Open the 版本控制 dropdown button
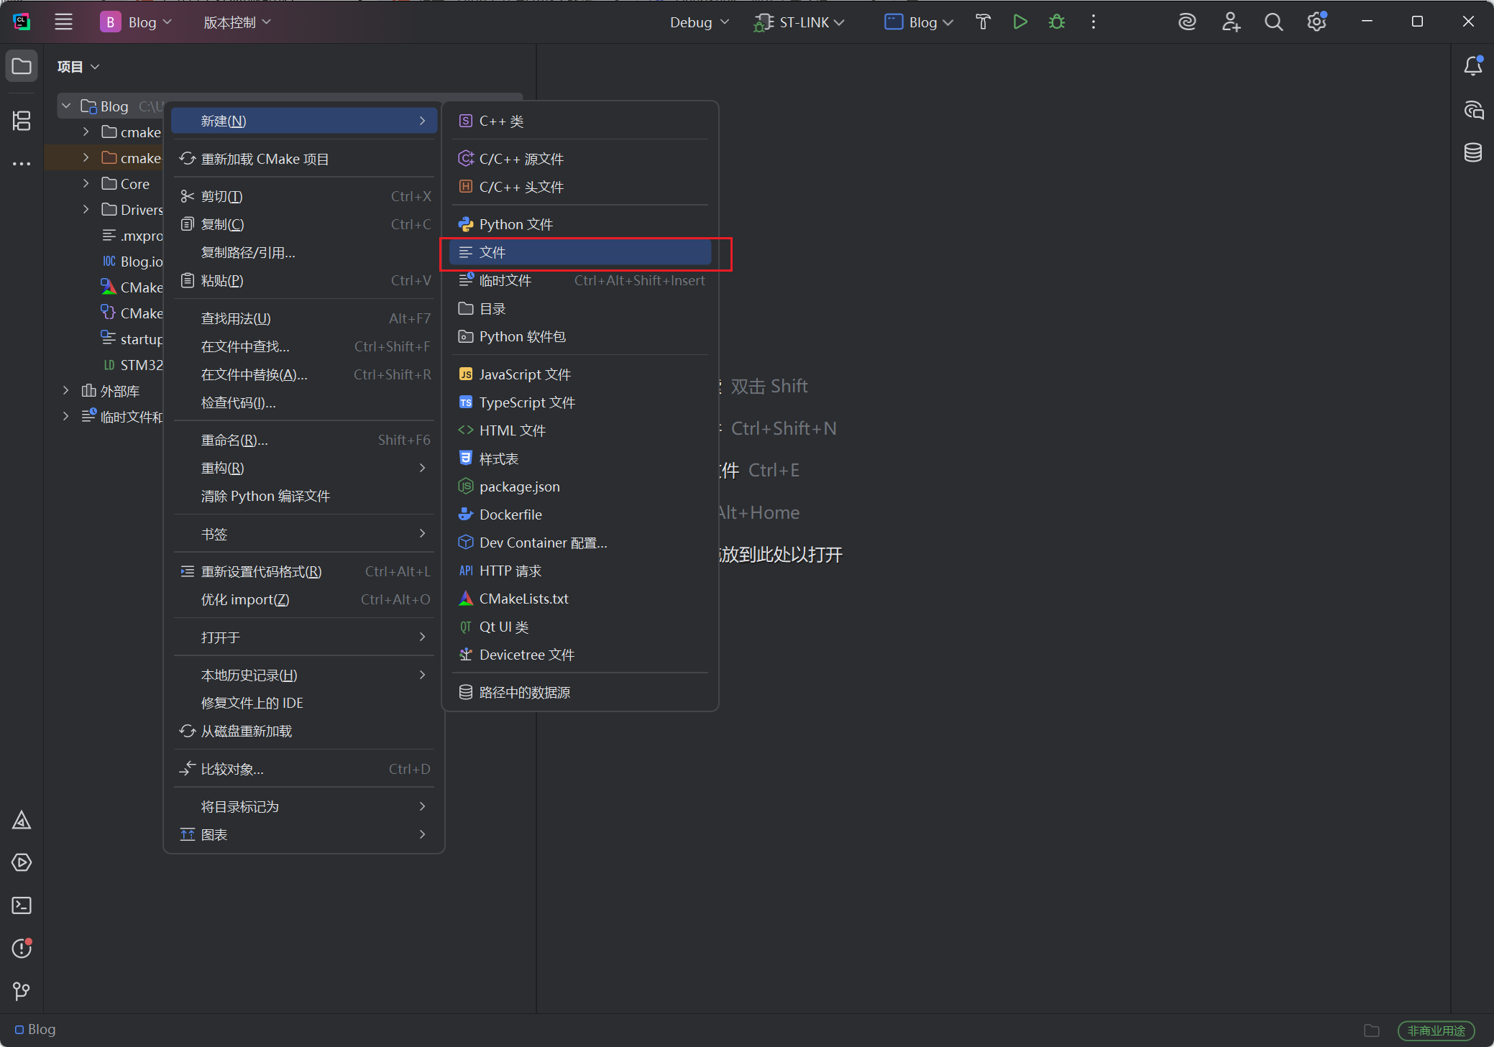The image size is (1494, 1047). pos(237,22)
